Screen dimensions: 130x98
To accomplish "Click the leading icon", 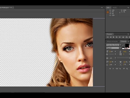I will 121,52.
